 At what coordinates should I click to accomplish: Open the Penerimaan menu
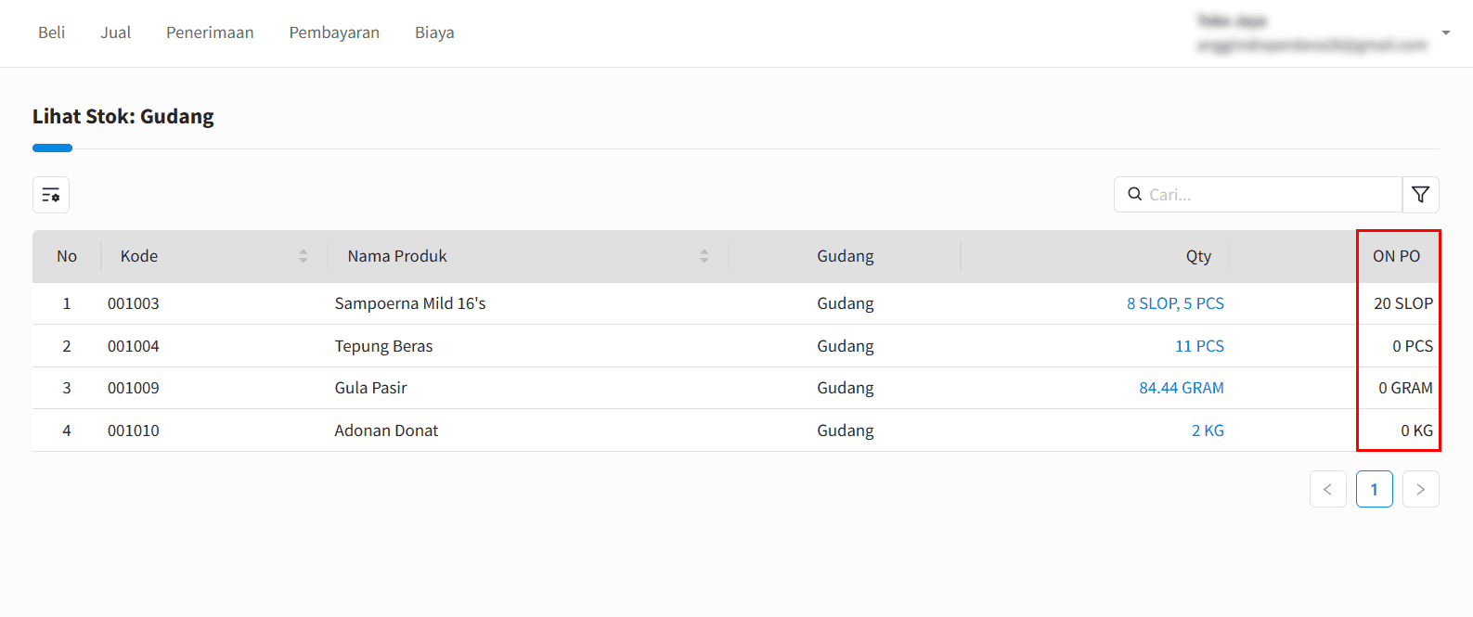click(210, 32)
